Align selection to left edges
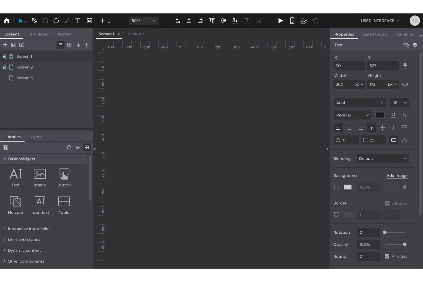This screenshot has width=423, height=282. [x=177, y=21]
